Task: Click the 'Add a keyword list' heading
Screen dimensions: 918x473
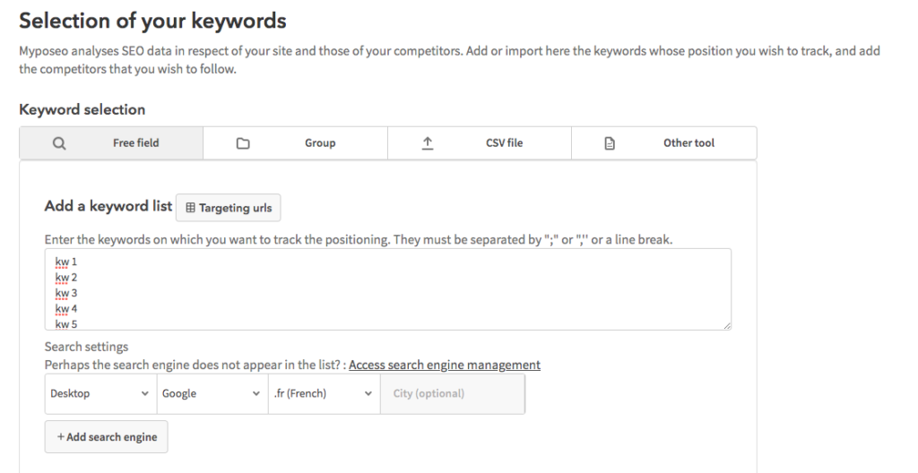Action: coord(108,206)
